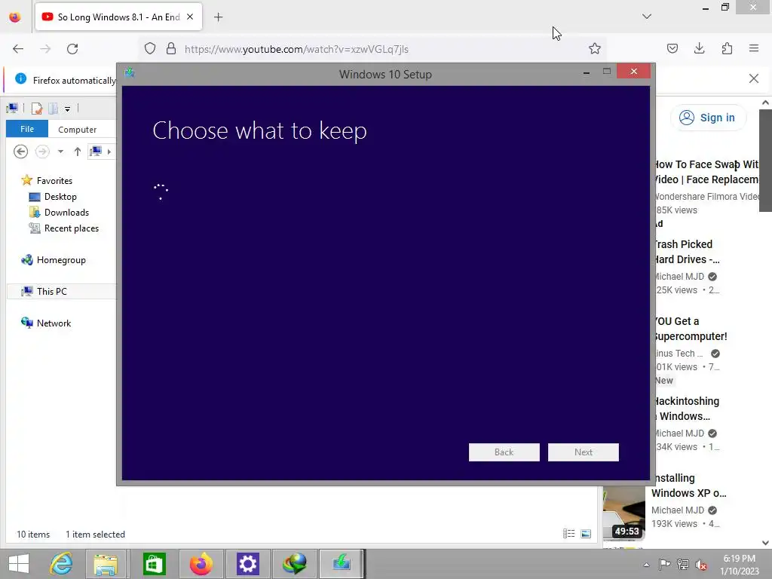Switch to Firefox on the taskbar
This screenshot has height=579, width=772.
click(x=201, y=564)
